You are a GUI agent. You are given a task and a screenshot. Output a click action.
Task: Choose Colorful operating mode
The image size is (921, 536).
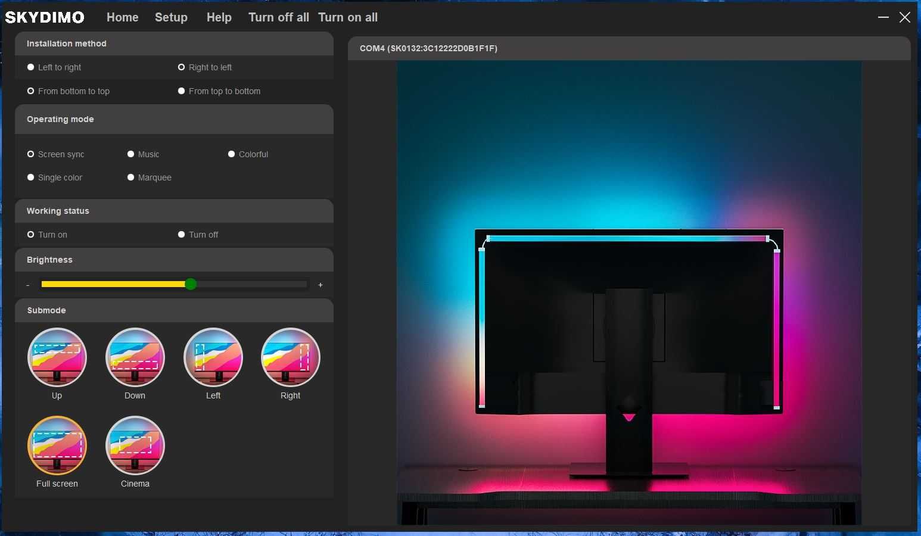click(x=248, y=154)
